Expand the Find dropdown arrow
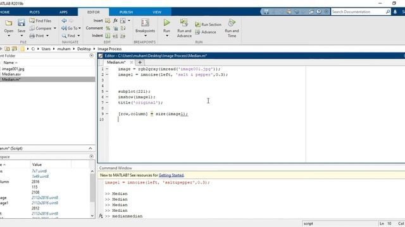The height and width of the screenshot is (227, 405). click(78, 36)
